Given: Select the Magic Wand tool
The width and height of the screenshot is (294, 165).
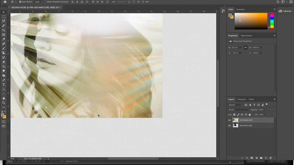Looking at the screenshot, I should [x=4, y=26].
